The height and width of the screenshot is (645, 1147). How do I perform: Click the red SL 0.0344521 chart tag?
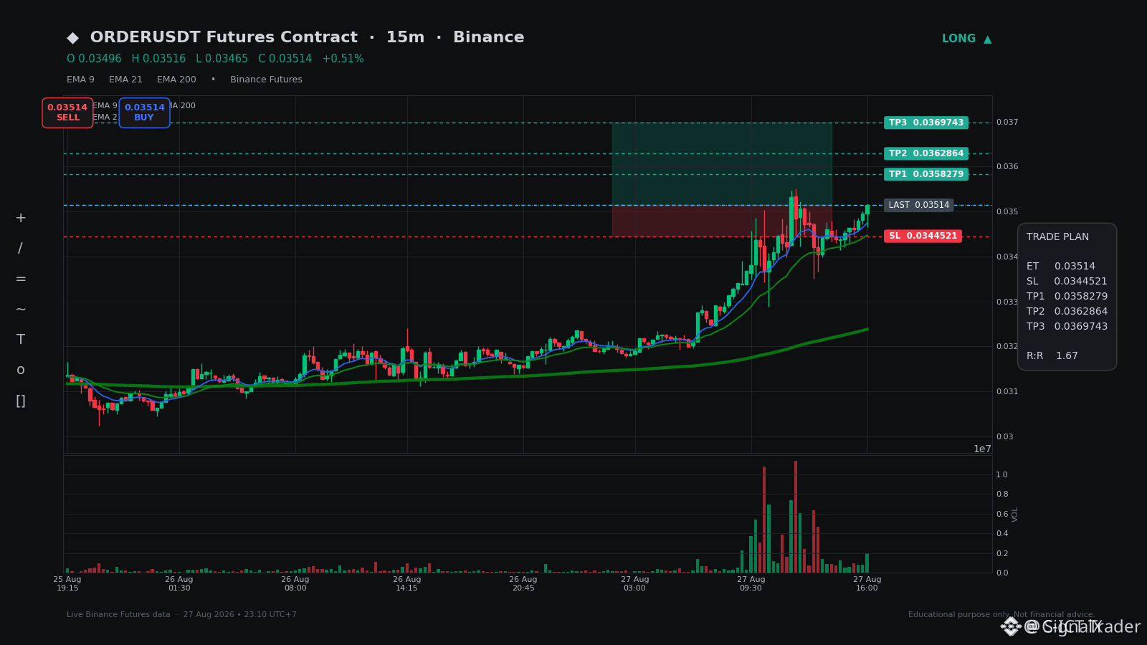[x=923, y=236]
